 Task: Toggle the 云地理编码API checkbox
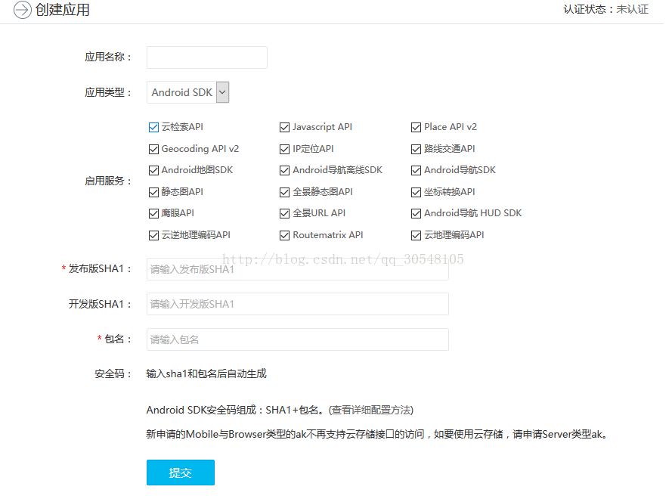pyautogui.click(x=417, y=235)
